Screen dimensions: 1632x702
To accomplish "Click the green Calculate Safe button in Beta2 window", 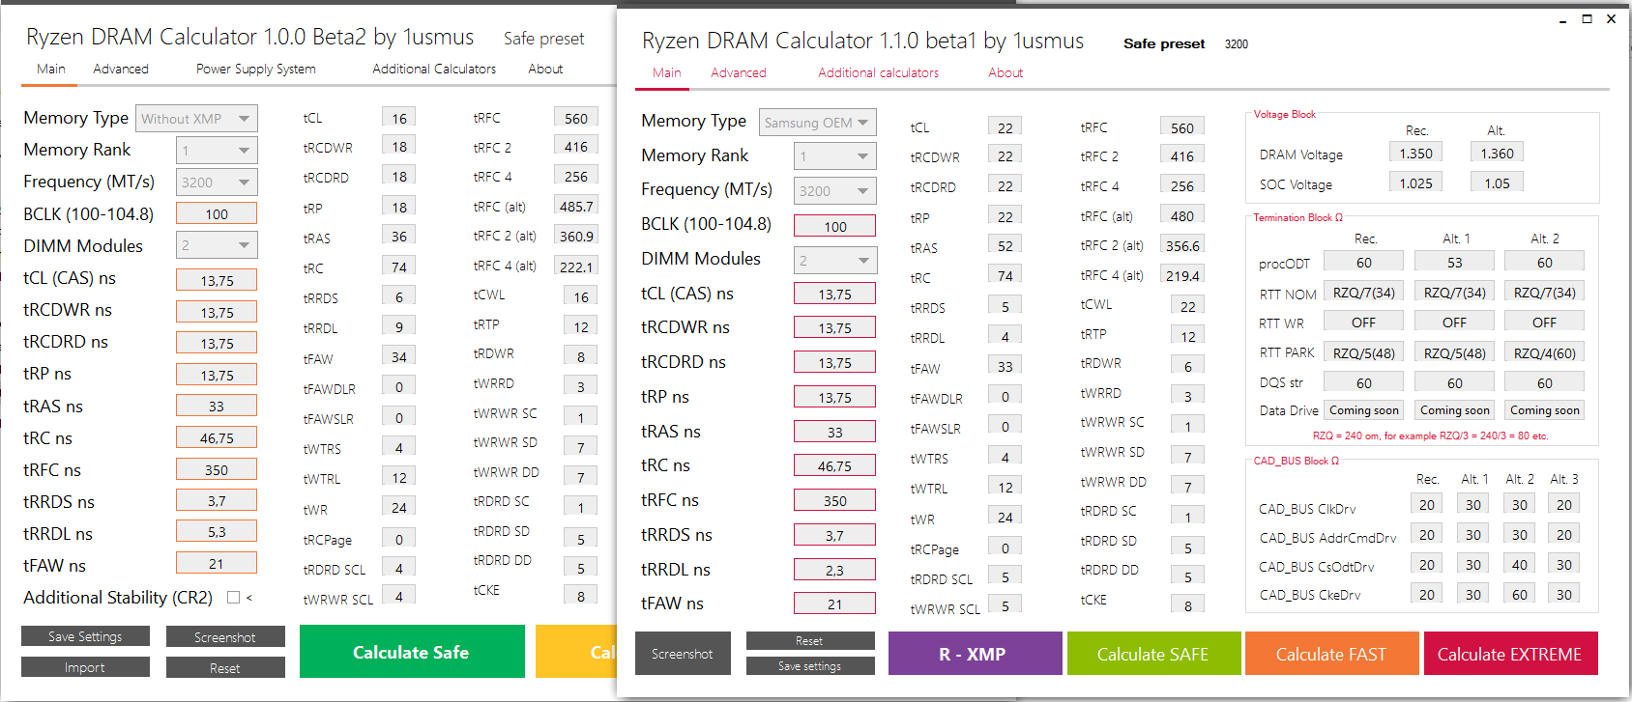I will (412, 652).
